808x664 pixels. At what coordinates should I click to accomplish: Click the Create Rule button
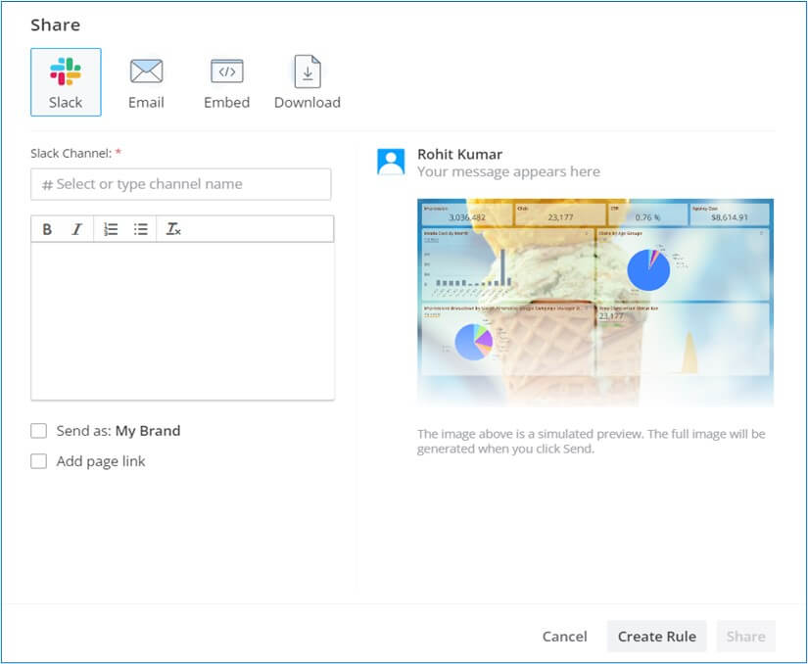(657, 637)
